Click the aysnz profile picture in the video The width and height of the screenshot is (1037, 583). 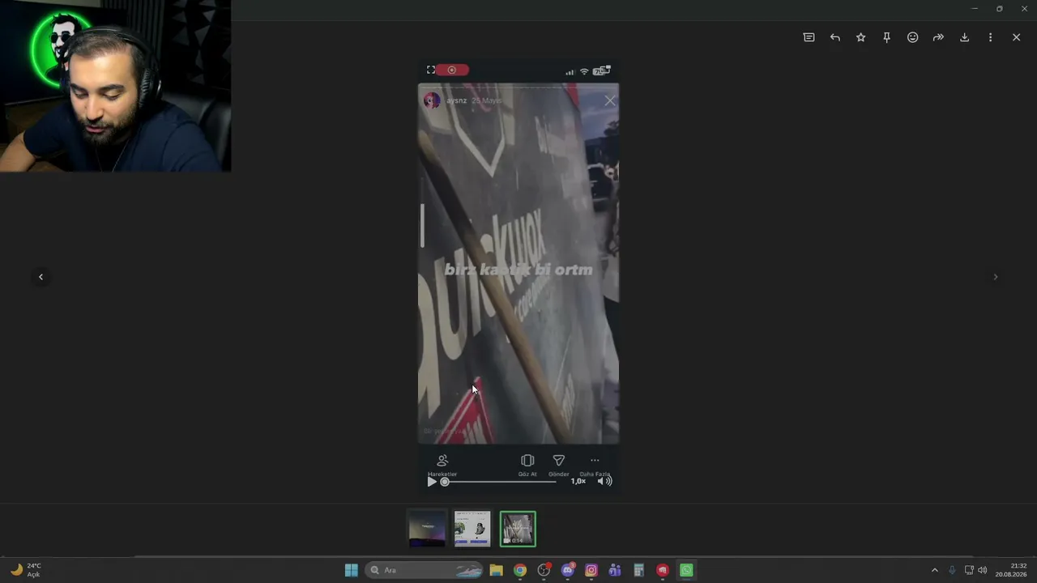(432, 100)
